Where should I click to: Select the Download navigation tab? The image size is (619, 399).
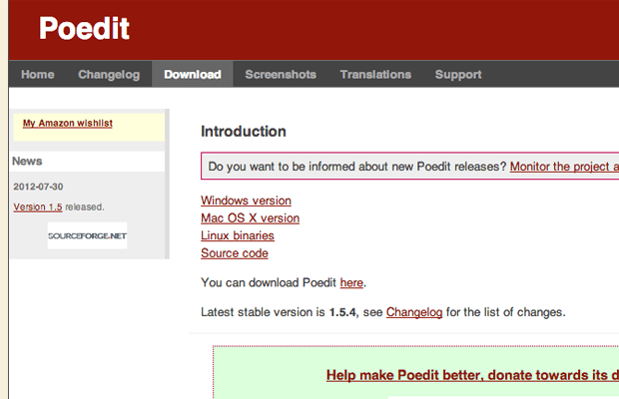192,74
